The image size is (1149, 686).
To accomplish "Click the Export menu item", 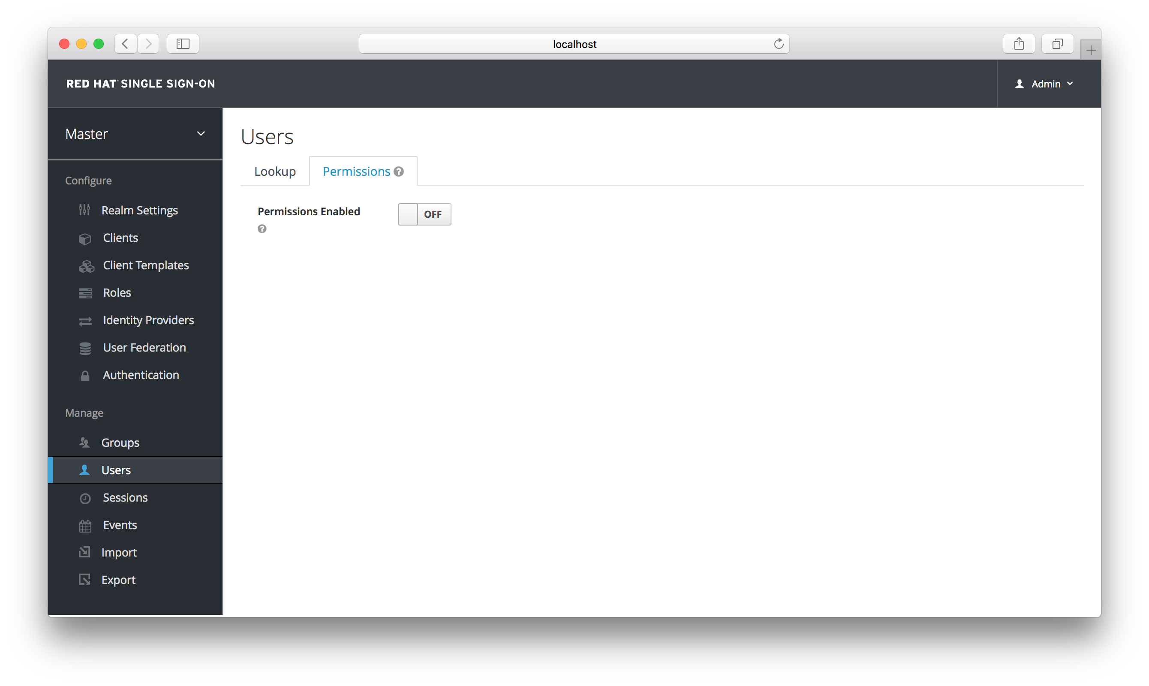I will pos(117,579).
